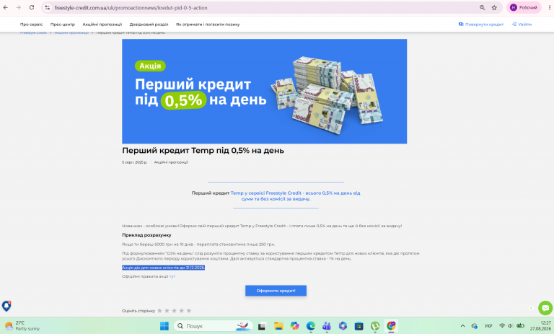Rate the page three stars
This screenshot has height=334, width=554.
click(x=174, y=311)
